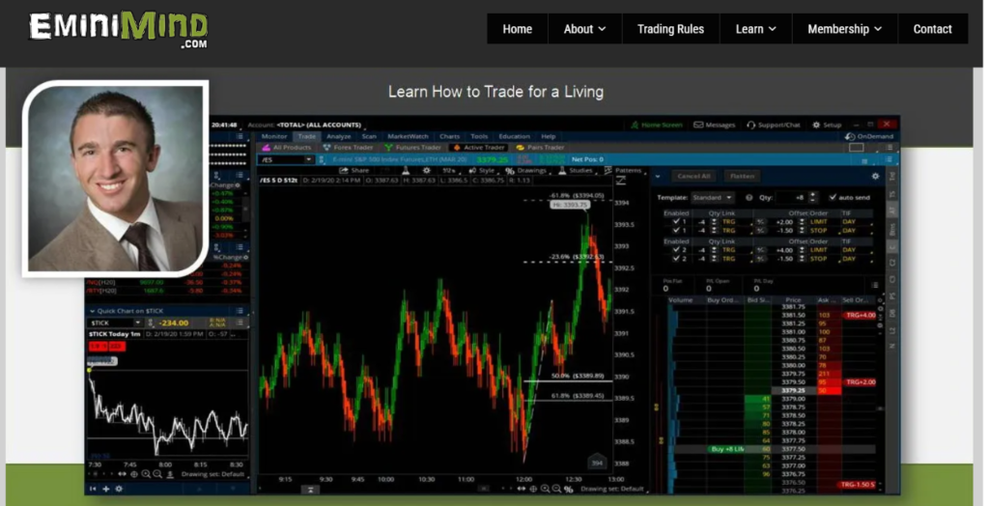Select the Pairs Trader sub-tab
Viewport: 989px width, 506px height.
click(541, 148)
